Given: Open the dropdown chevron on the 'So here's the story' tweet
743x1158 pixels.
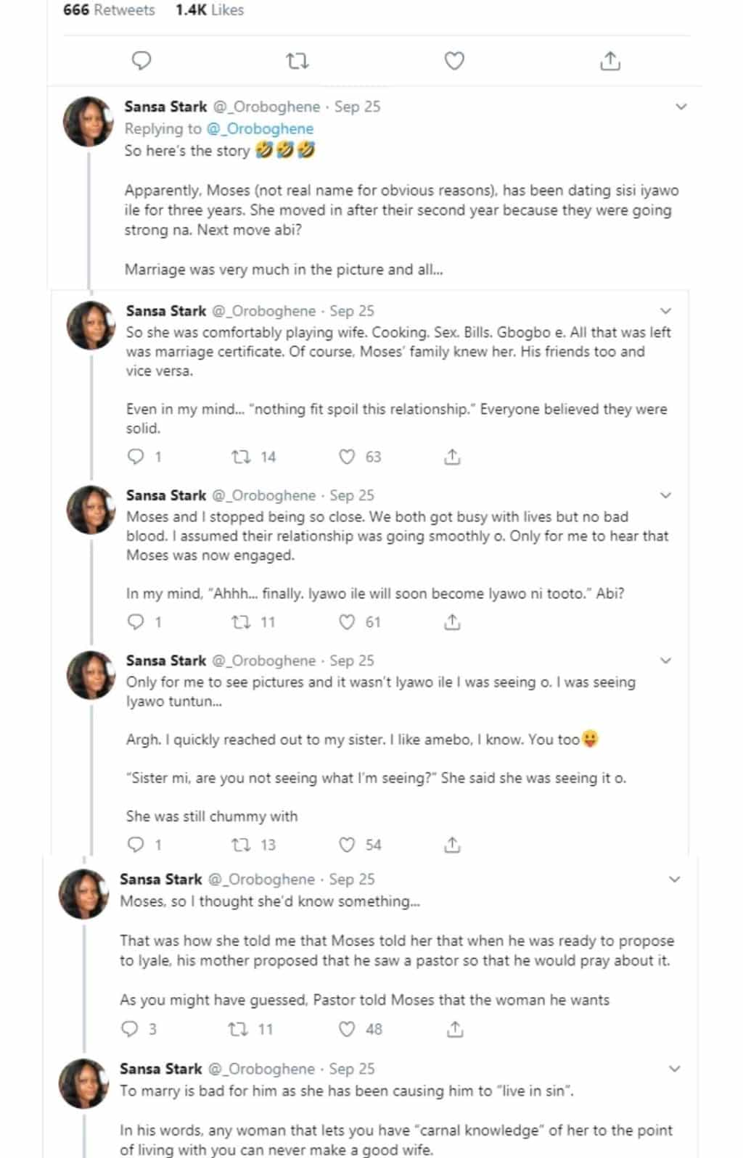Looking at the screenshot, I should tap(681, 107).
